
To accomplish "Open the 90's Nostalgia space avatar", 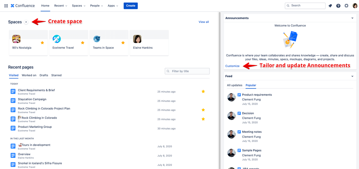I will tap(16, 39).
